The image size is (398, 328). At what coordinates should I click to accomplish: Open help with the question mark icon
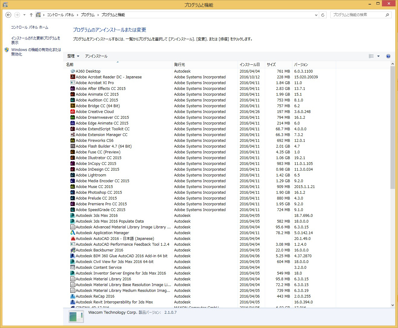[388, 56]
